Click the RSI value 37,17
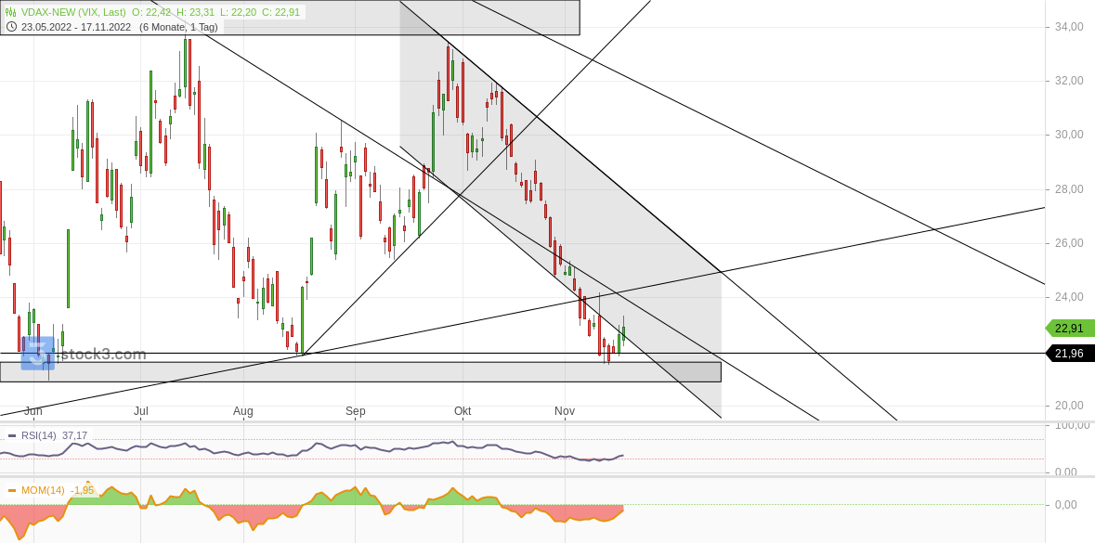1095x543 pixels. click(74, 435)
